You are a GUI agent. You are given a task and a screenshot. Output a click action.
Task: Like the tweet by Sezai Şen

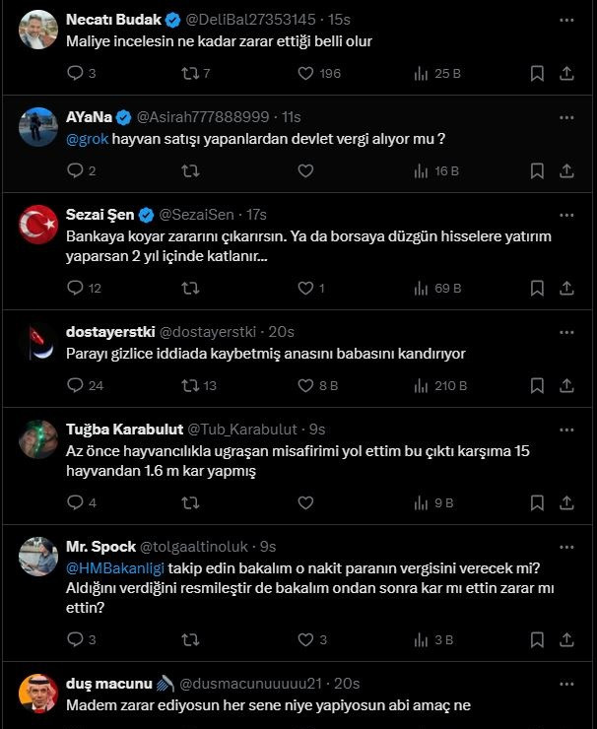[x=305, y=288]
